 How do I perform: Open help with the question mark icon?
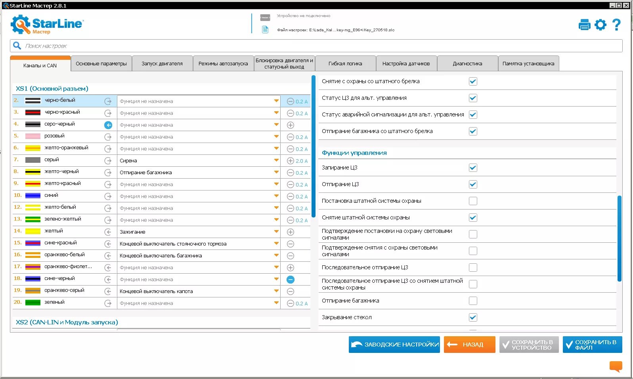click(616, 25)
